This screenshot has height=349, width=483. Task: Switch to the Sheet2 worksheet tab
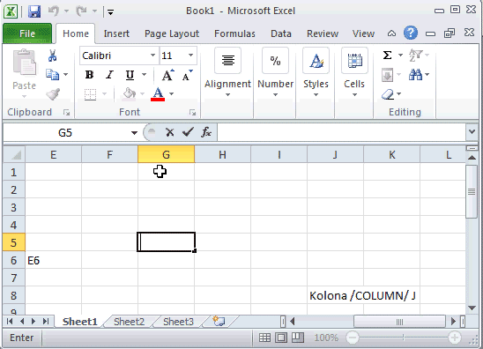click(129, 322)
